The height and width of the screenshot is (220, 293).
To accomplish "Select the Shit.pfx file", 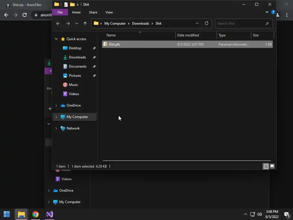I will coord(187,44).
